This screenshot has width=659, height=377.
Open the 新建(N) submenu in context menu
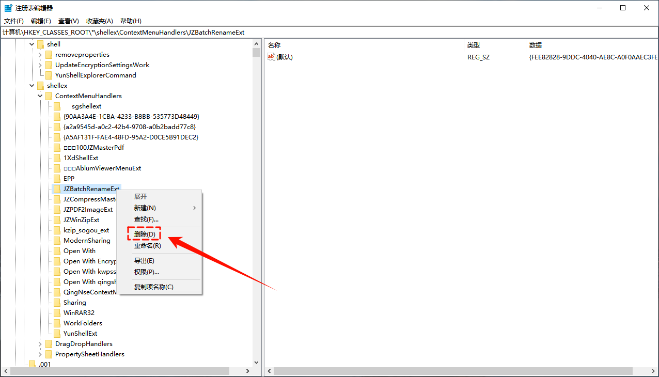144,208
